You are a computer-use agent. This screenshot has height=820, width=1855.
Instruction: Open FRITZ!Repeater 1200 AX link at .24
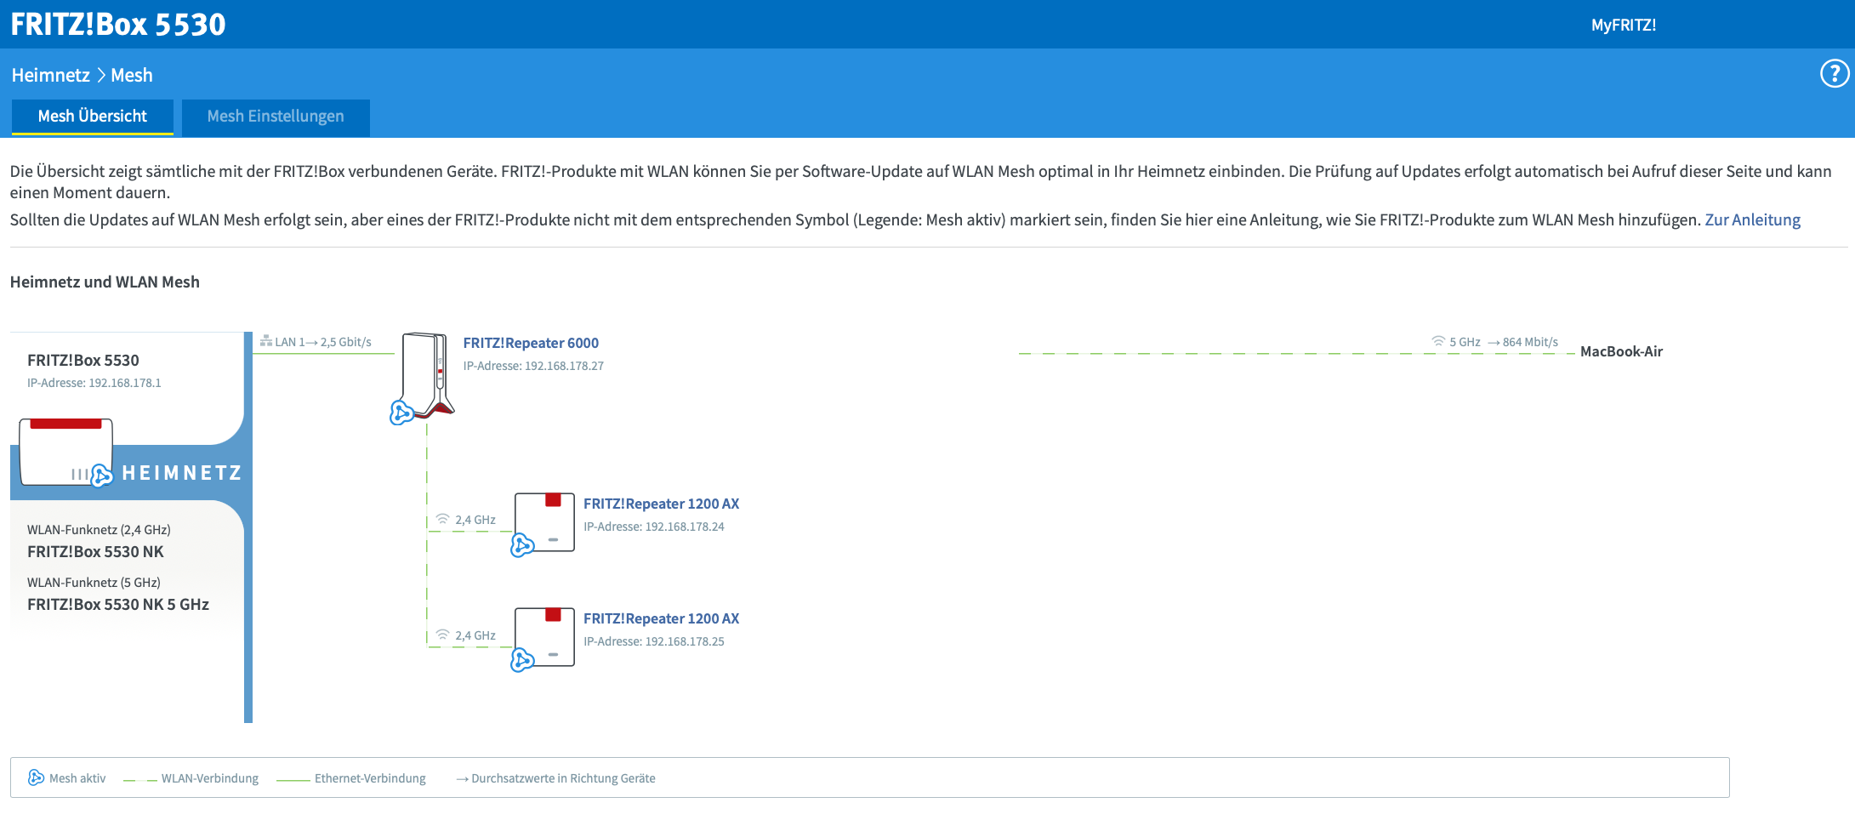[x=661, y=504]
